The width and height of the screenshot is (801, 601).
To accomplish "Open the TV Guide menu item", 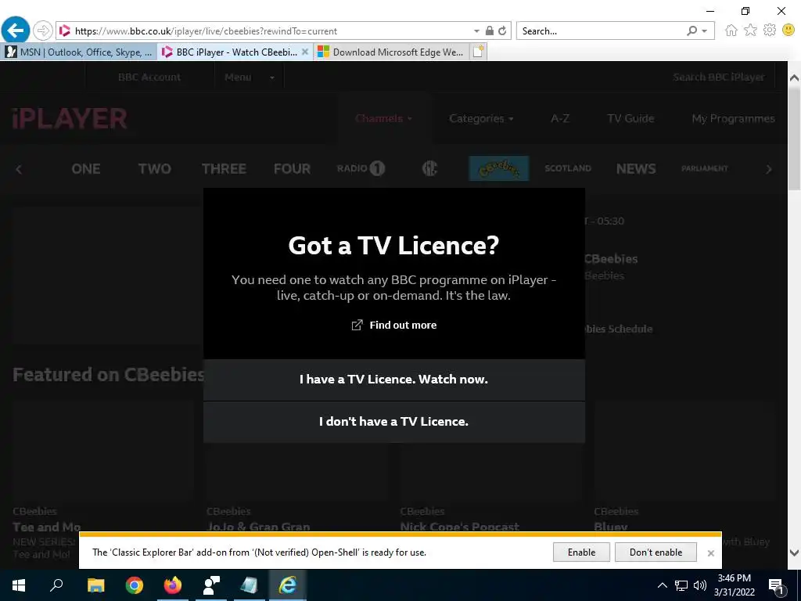I will coord(630,119).
